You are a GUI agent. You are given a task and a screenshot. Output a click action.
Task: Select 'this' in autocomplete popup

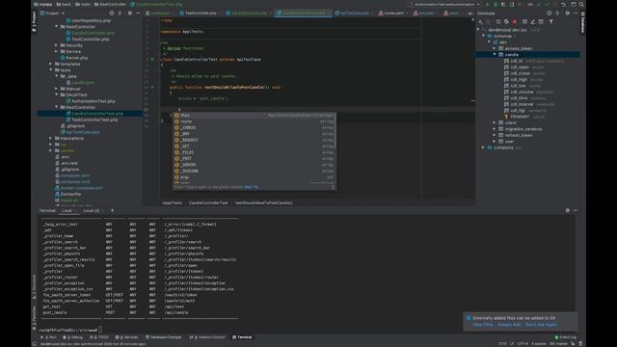(x=255, y=116)
